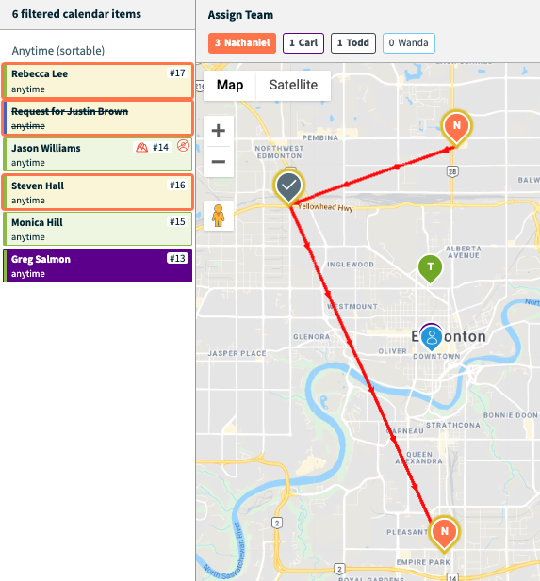Click the completed checkmark map pin
The height and width of the screenshot is (581, 540).
point(289,187)
